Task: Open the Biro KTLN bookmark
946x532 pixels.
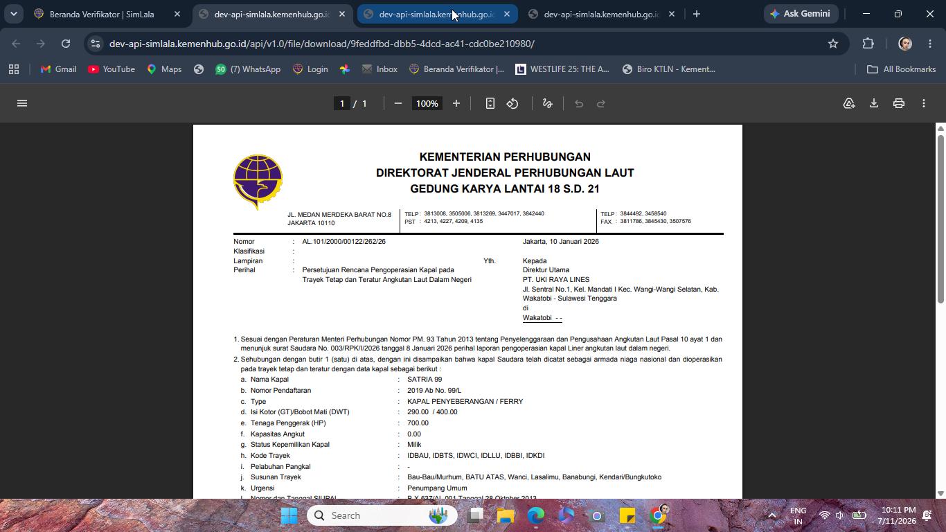Action: [669, 69]
